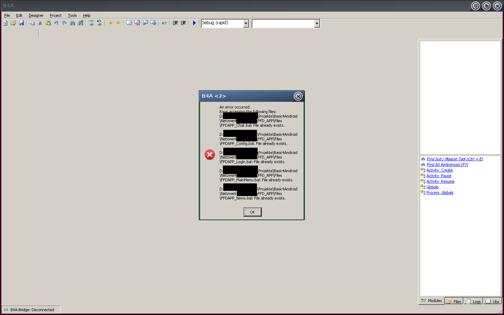Open the Debug (rapid) build mode dropdown

click(246, 23)
